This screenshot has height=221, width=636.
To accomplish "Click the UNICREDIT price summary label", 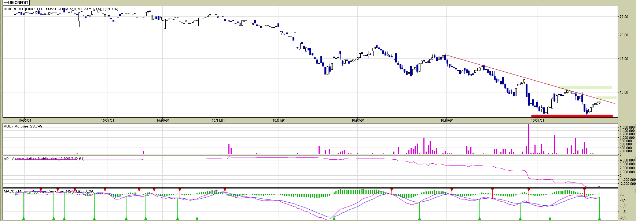I will pos(61,9).
